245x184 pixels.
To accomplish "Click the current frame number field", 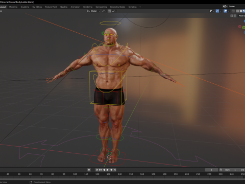I will (x=211, y=170).
